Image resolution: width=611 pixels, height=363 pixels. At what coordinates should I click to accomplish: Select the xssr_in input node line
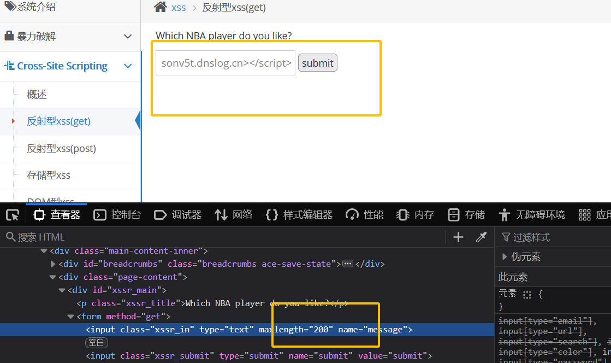point(247,330)
